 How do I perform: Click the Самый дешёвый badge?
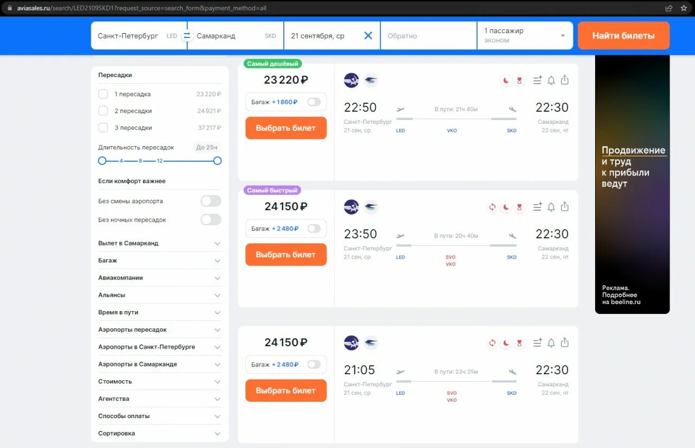tap(273, 64)
